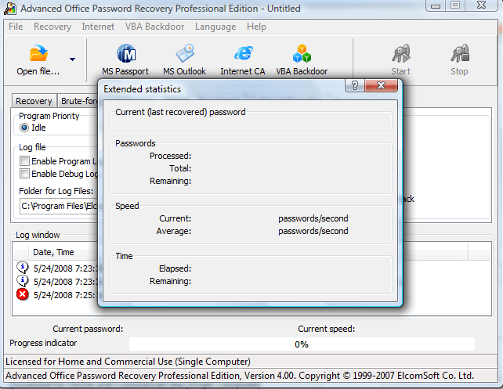Click the Stop recovery icon
This screenshot has width=503, height=389.
point(460,53)
